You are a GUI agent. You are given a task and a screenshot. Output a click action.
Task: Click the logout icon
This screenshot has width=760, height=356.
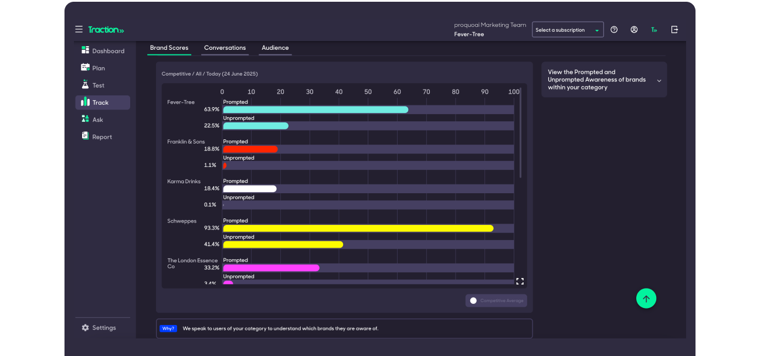point(674,29)
